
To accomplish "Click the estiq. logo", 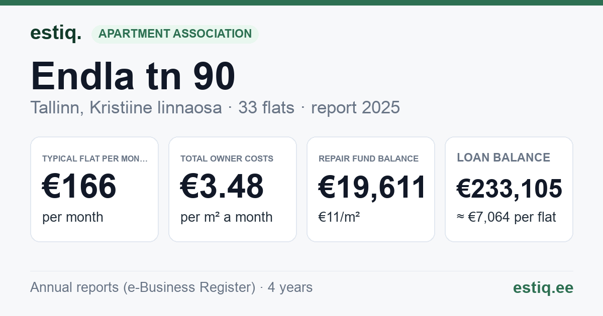I will tap(56, 33).
